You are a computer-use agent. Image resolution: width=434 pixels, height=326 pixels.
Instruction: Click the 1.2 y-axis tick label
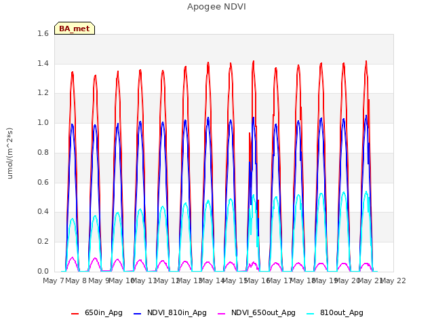click(43, 93)
